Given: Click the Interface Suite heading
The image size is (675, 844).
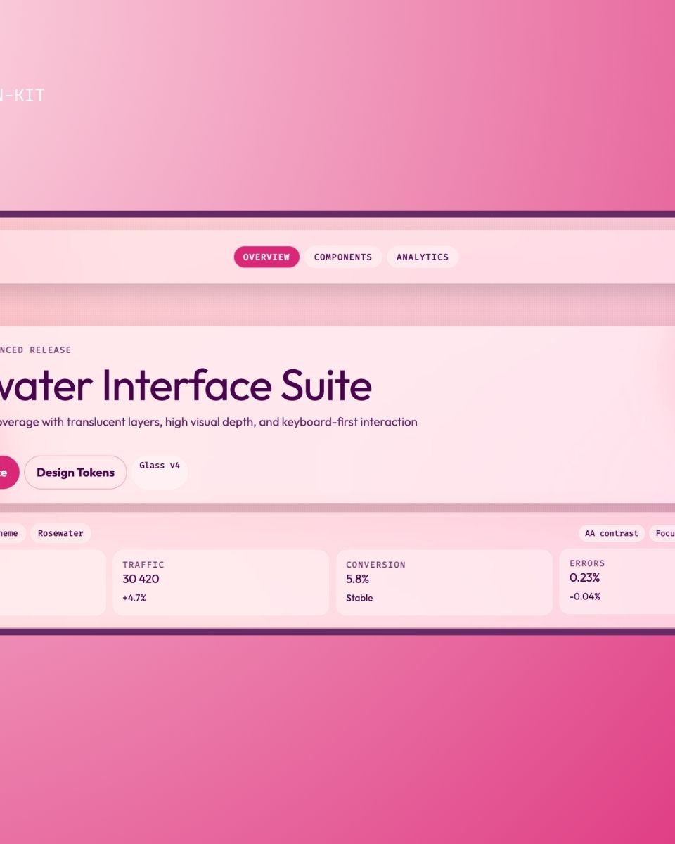Looking at the screenshot, I should [186, 385].
